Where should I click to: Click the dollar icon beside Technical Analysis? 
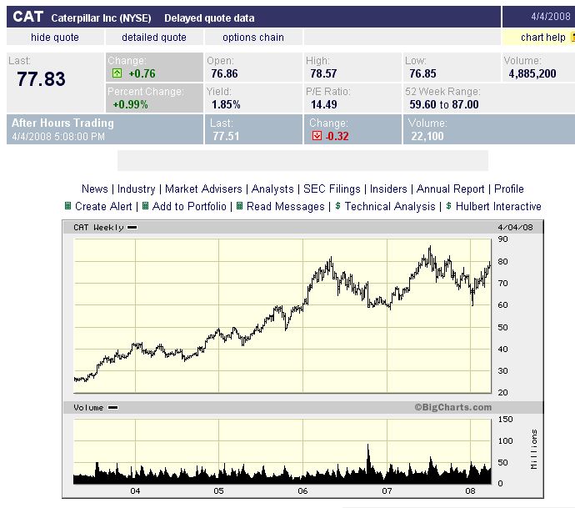pyautogui.click(x=337, y=206)
